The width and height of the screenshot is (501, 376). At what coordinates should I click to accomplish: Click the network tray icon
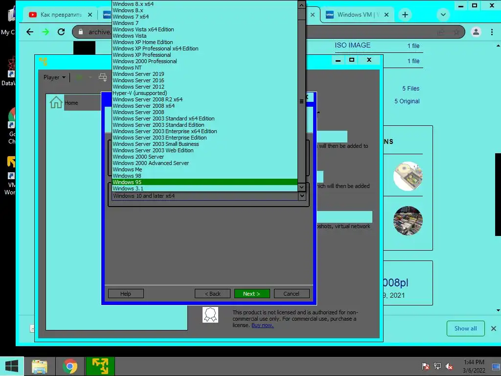click(x=437, y=366)
